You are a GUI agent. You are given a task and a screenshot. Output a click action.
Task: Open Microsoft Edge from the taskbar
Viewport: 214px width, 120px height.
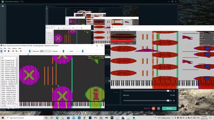pyautogui.click(x=57, y=118)
